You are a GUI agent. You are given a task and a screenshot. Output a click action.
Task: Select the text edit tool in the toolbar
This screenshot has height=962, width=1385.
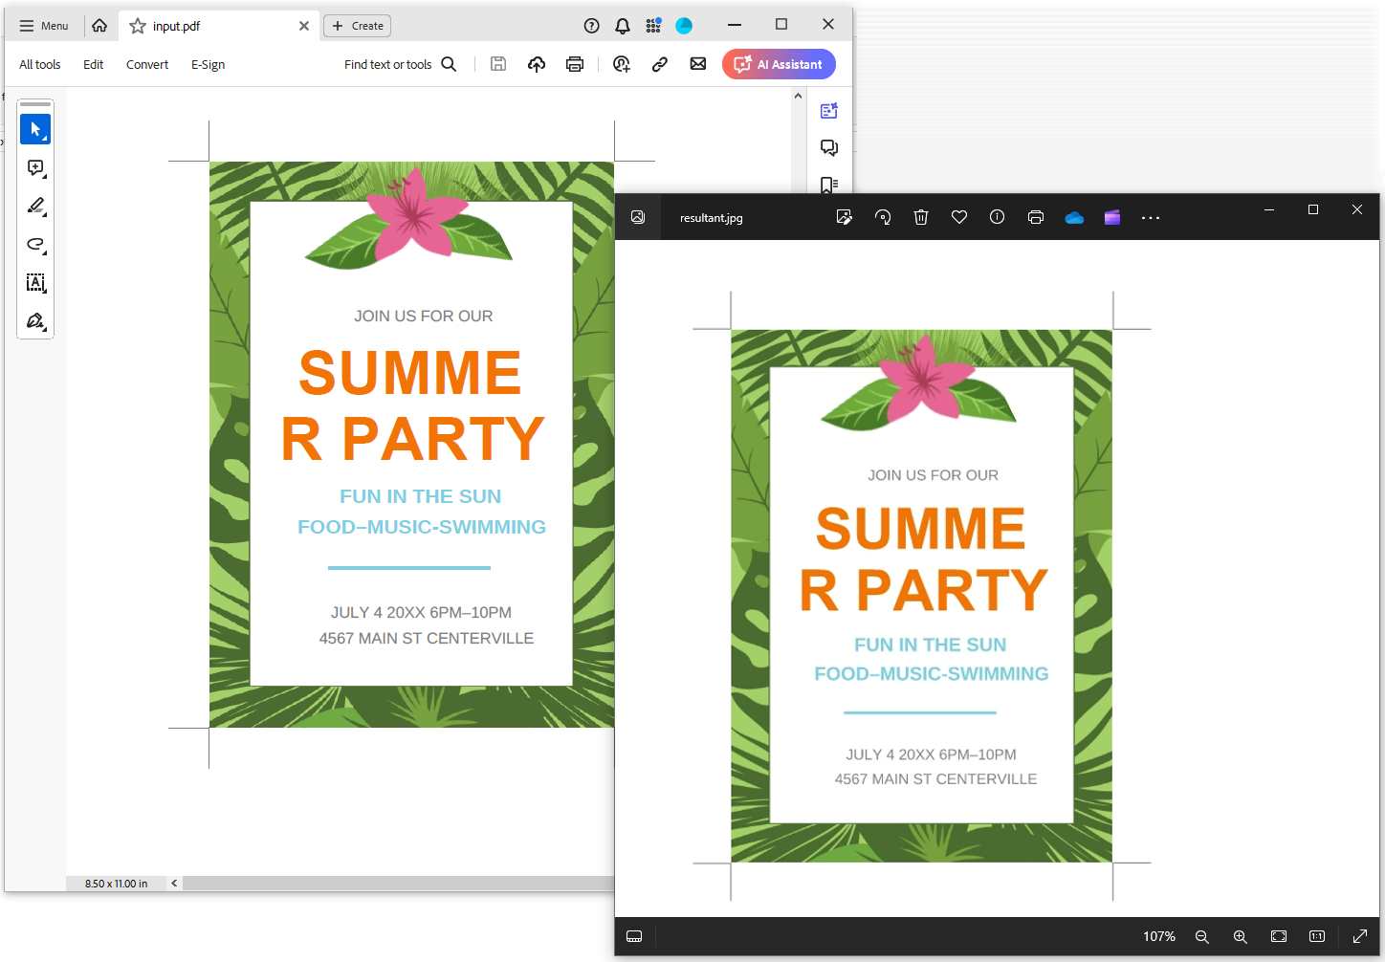point(35,283)
